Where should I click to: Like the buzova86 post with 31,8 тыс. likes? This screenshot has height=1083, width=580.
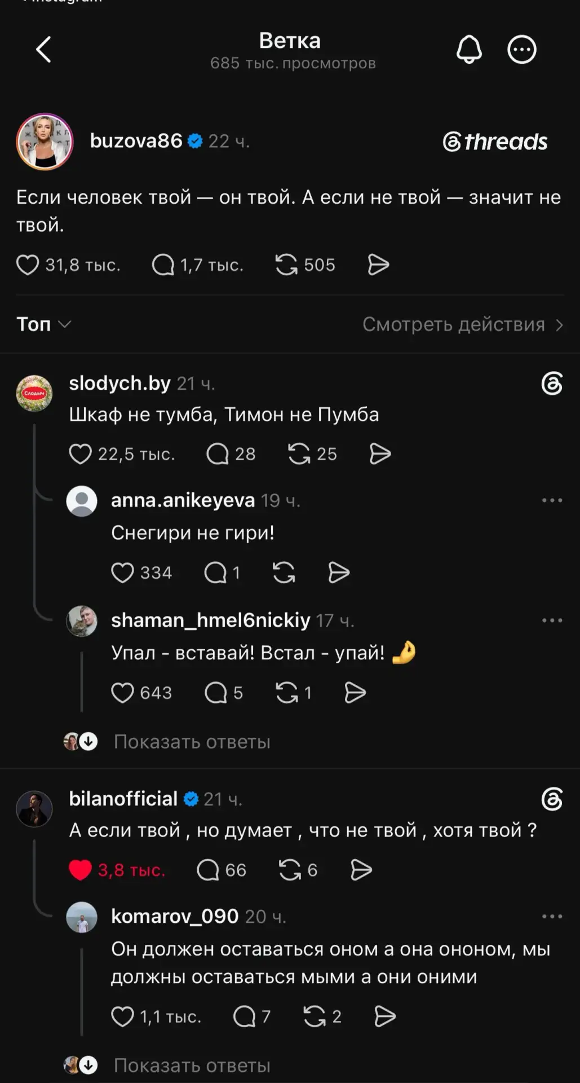tap(28, 265)
